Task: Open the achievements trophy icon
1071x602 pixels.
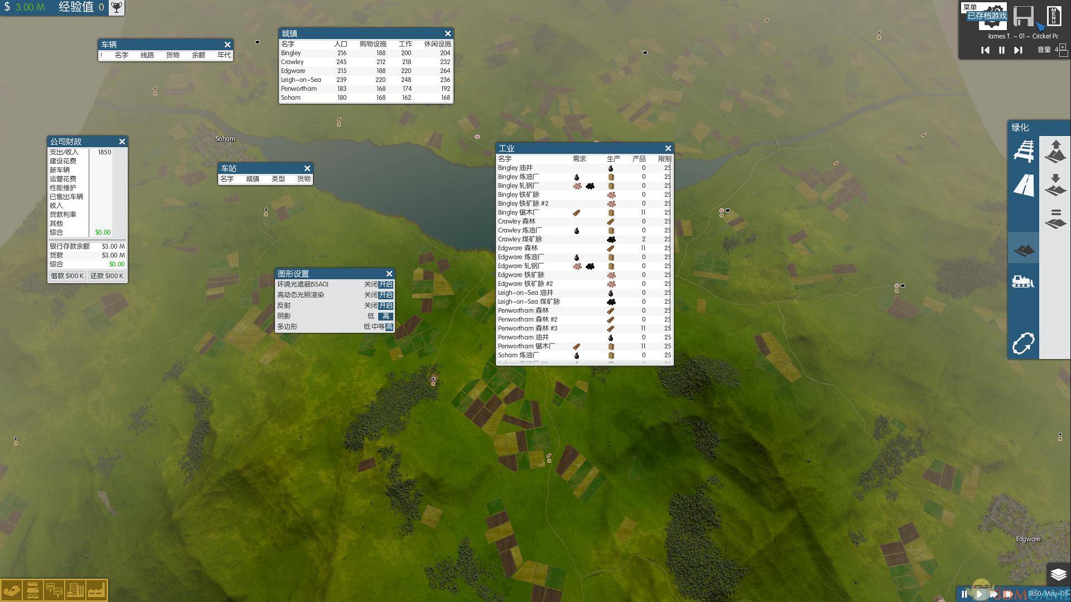Action: tap(116, 7)
